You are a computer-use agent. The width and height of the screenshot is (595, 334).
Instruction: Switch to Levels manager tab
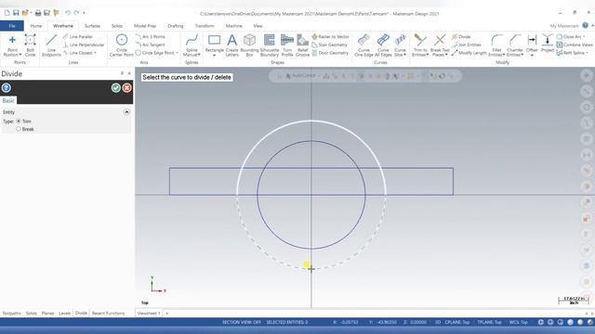(64, 314)
